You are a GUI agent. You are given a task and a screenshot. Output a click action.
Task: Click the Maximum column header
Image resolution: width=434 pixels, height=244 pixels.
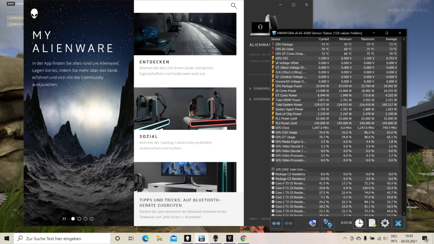367,39
